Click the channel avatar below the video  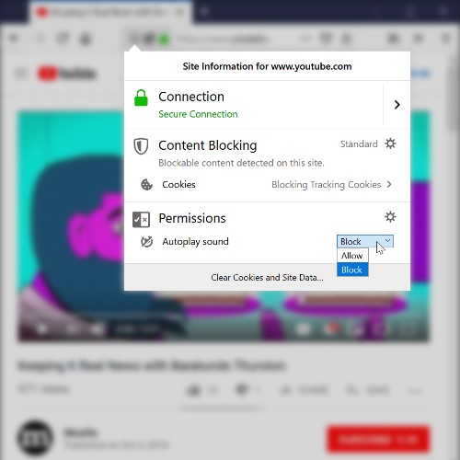pyautogui.click(x=36, y=439)
